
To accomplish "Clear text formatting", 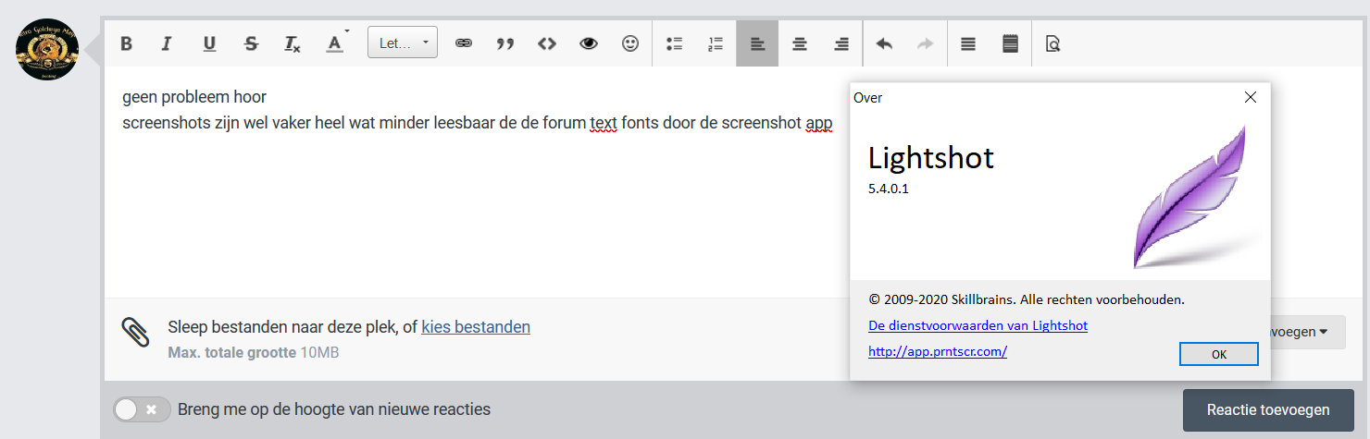I will [x=293, y=43].
